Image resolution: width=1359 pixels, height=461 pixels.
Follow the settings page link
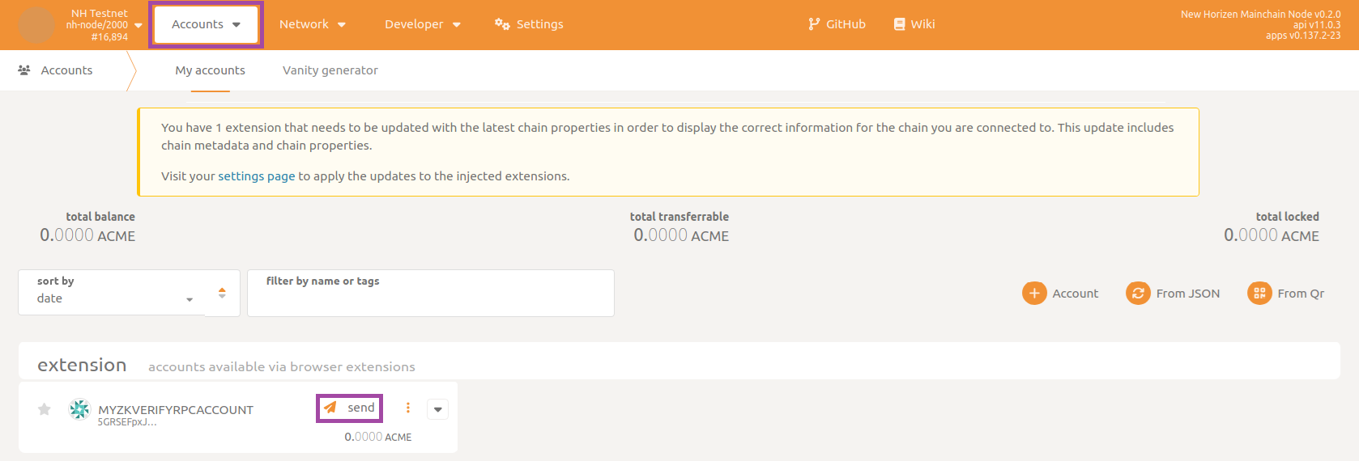point(256,176)
